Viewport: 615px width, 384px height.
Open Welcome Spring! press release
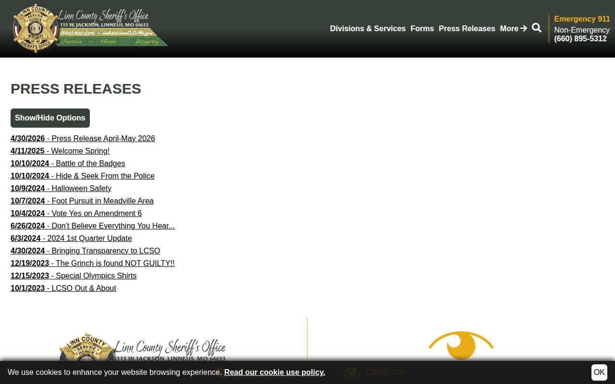(60, 151)
